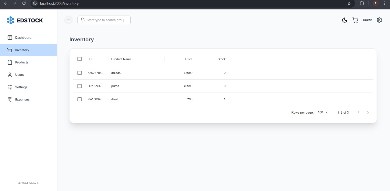The image size is (390, 191).
Task: Navigate to Products in the sidebar
Action: tap(22, 62)
